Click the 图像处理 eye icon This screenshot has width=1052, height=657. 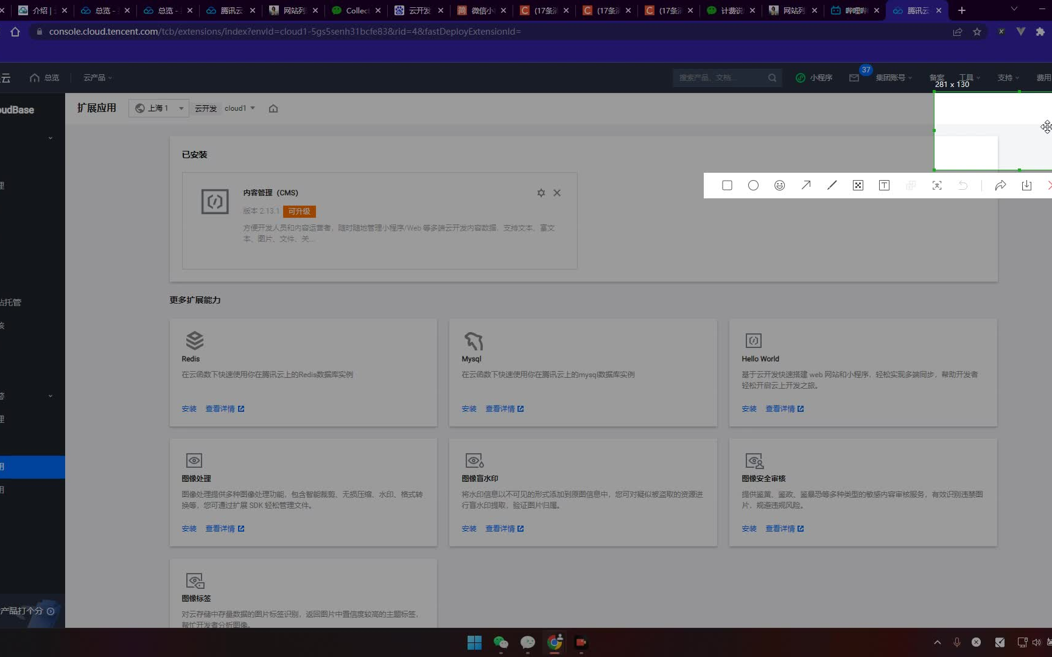[x=194, y=461]
